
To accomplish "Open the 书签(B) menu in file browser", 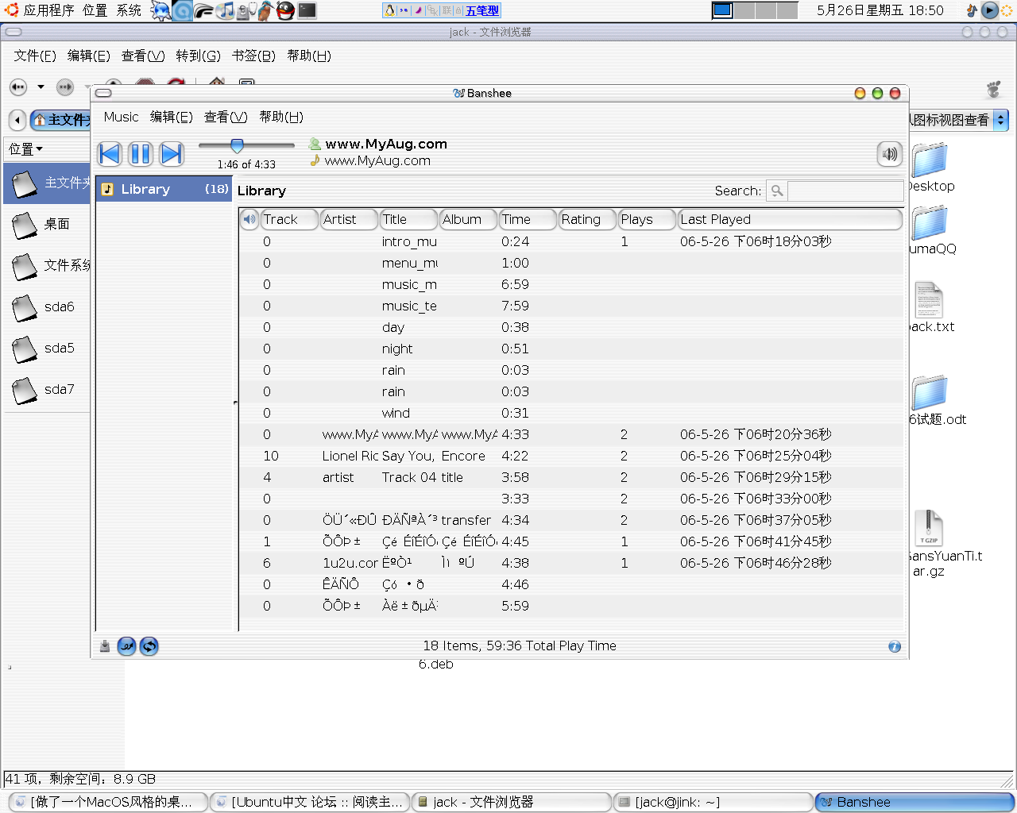I will tap(253, 56).
